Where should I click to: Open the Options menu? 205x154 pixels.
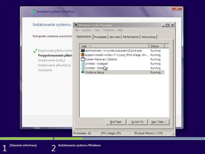pos(87,30)
